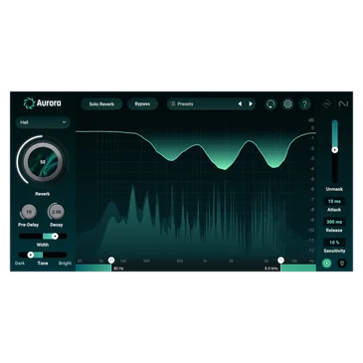Open the settings gear icon
Screen dimensions: 363x363
point(287,104)
